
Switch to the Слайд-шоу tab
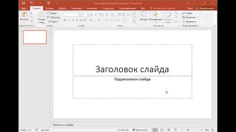coord(108,8)
